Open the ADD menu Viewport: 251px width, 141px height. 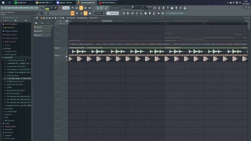tap(9, 8)
